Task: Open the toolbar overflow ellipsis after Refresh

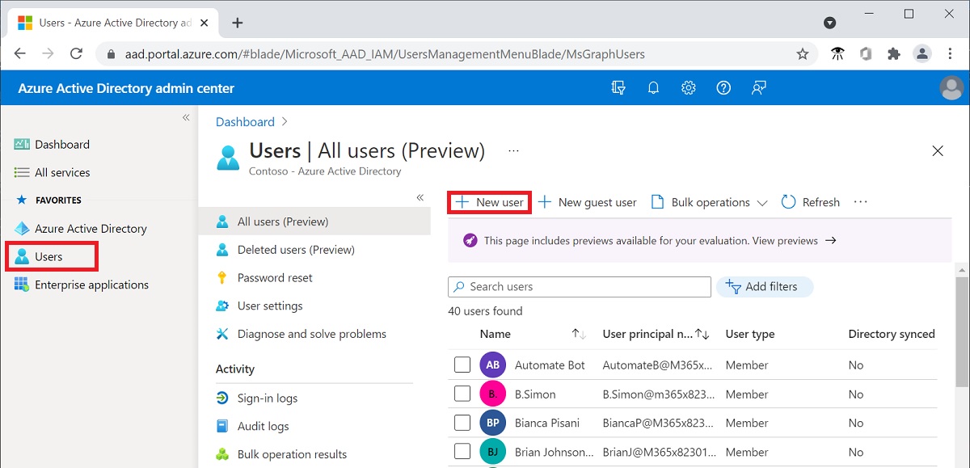Action: tap(860, 201)
